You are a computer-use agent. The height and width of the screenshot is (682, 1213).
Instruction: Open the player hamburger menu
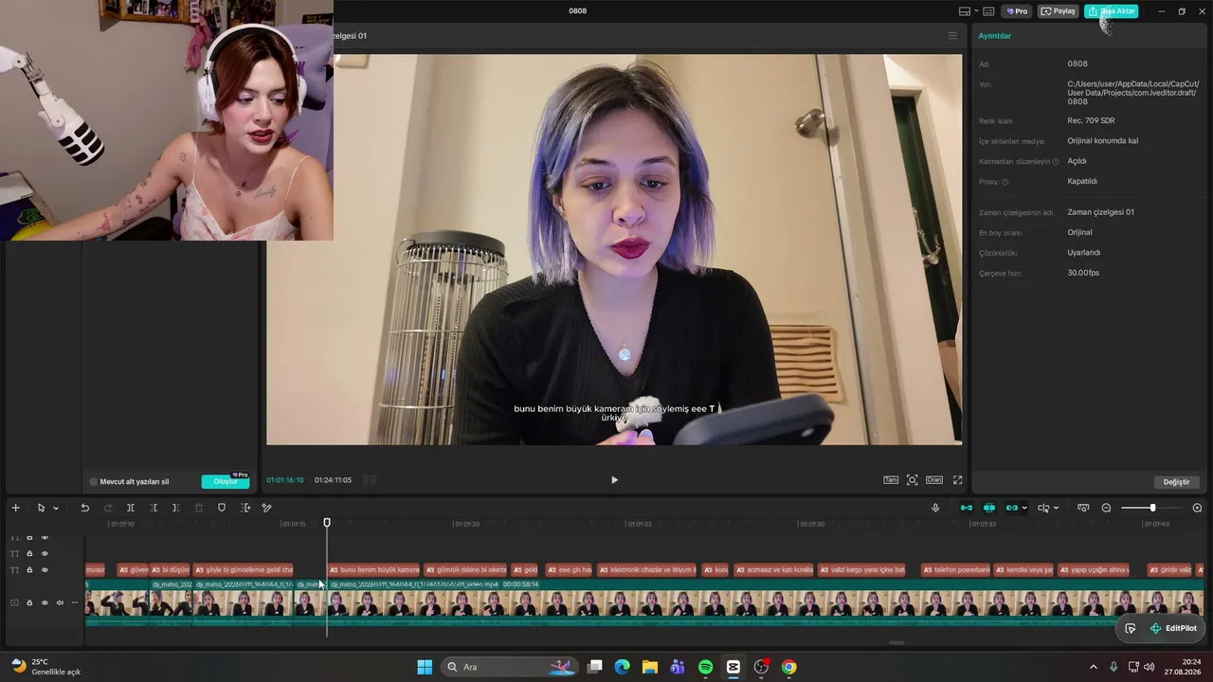pos(952,36)
